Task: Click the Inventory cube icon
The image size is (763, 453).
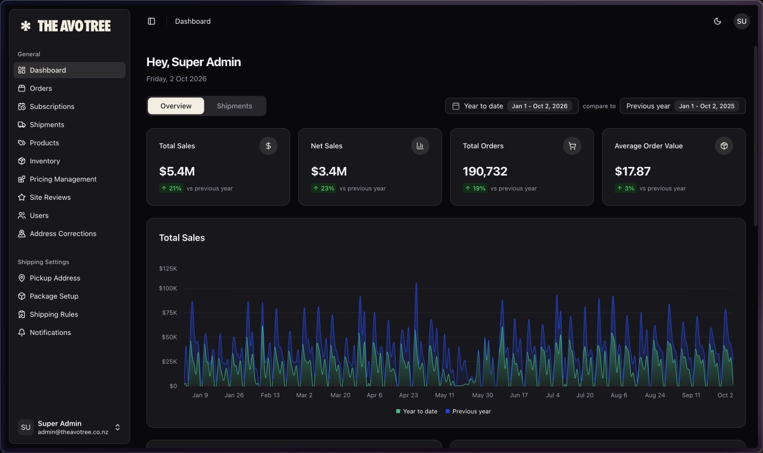Action: click(x=22, y=161)
